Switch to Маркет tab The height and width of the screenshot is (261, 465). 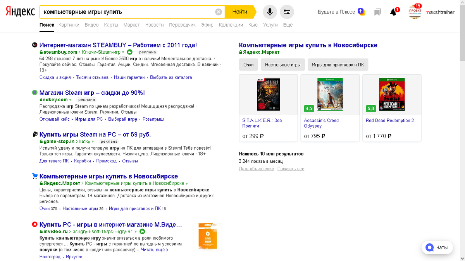(132, 25)
